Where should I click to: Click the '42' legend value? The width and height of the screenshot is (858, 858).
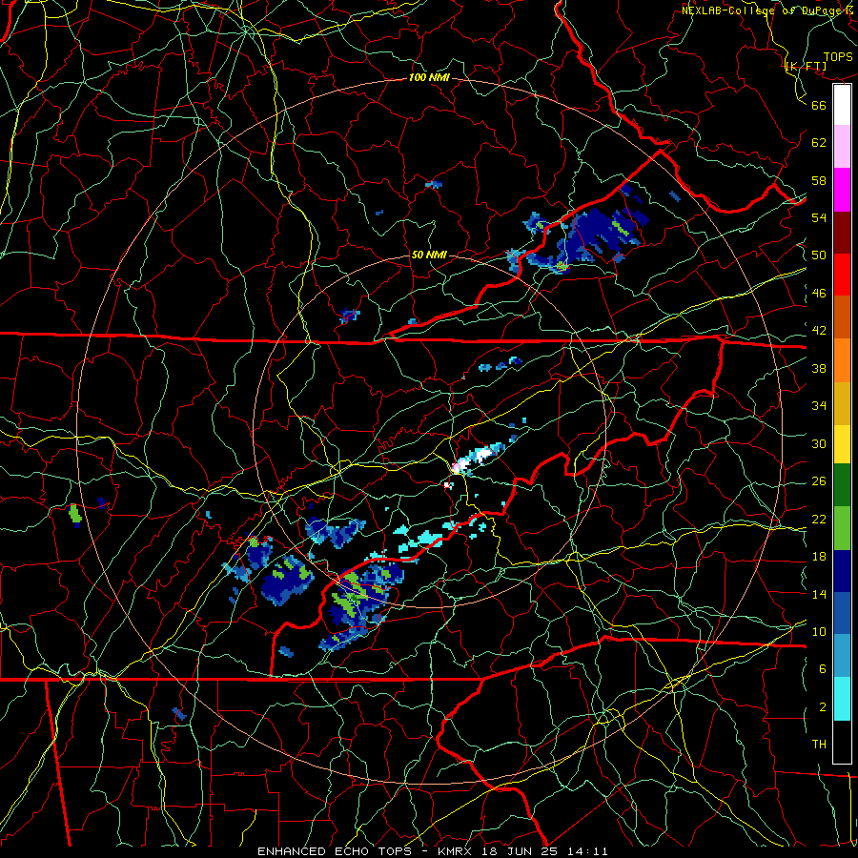819,330
